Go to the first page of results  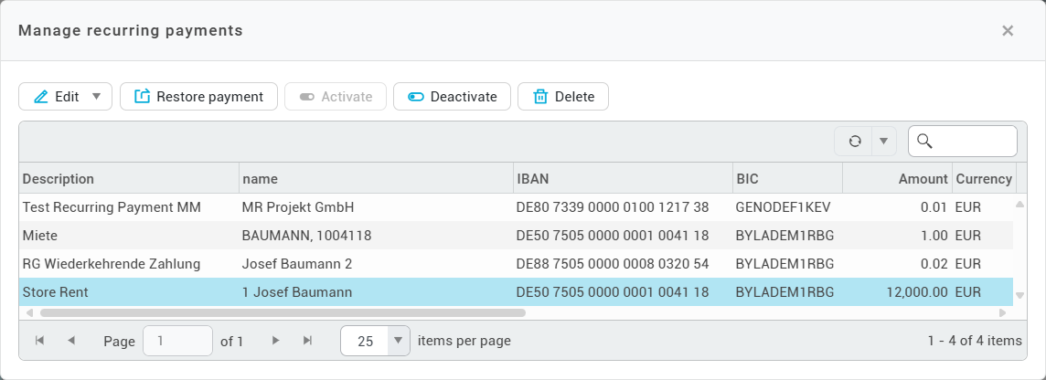pos(39,341)
